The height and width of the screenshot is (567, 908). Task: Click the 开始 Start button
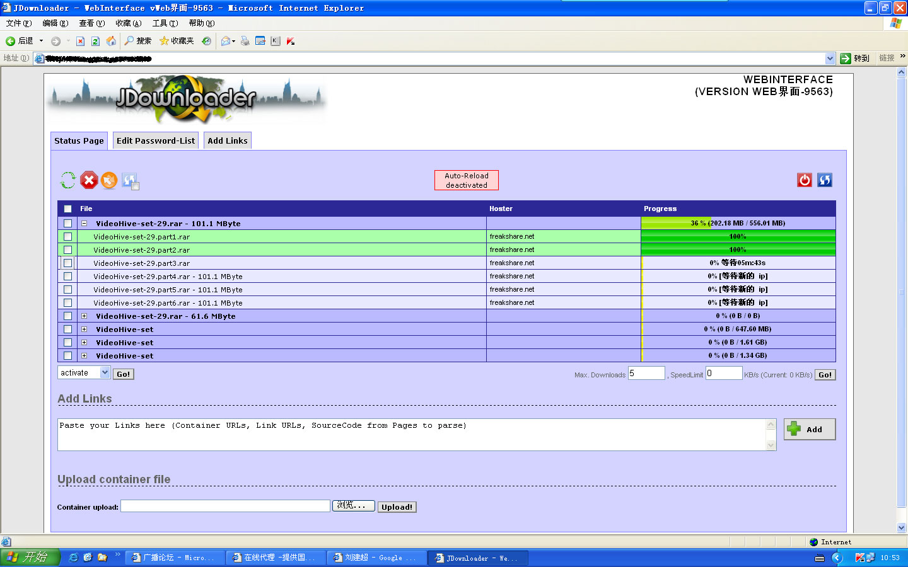click(30, 558)
